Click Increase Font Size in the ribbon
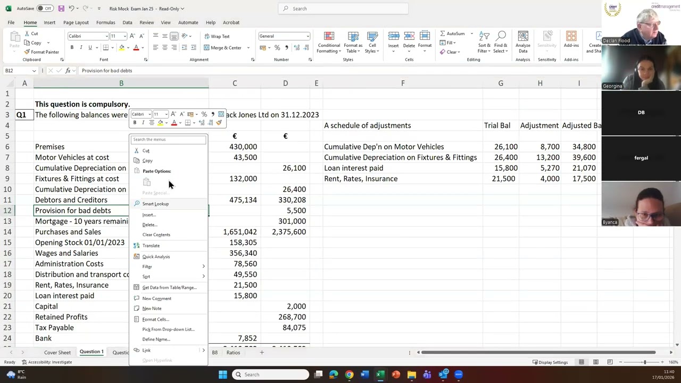Screen dimensions: 681x383 (131, 36)
